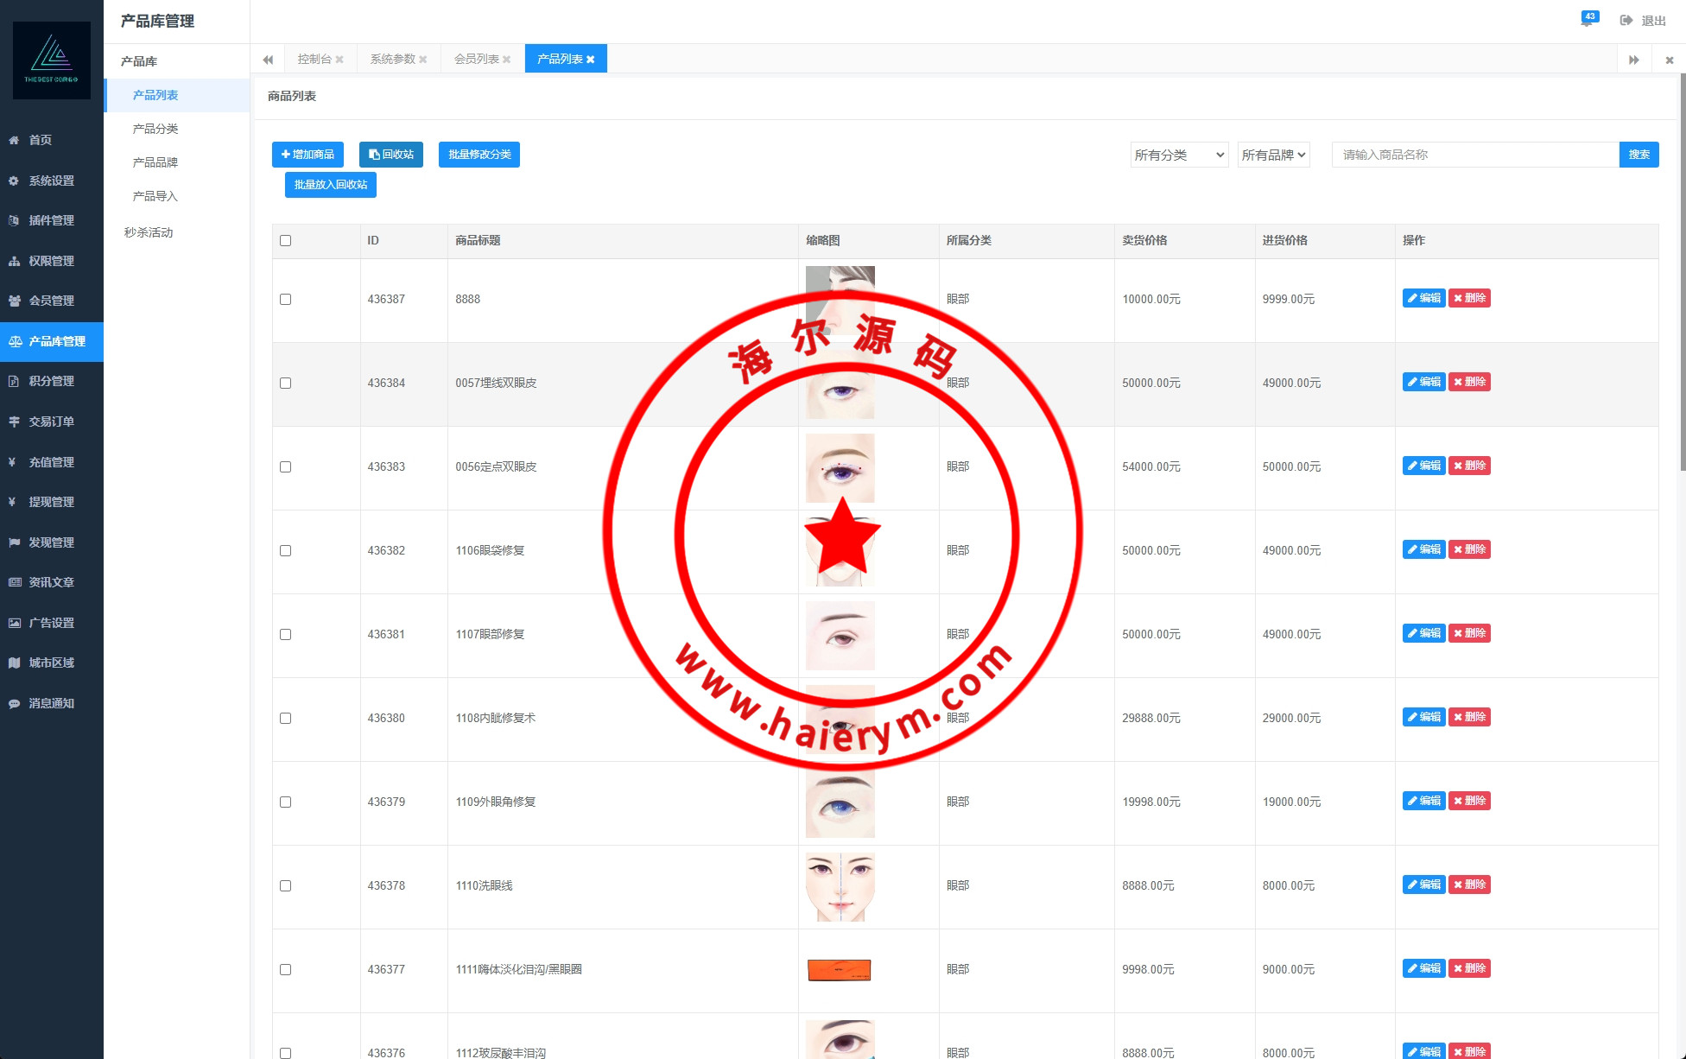1686x1059 pixels.
Task: Click the 产品库管理 scale icon
Action: tap(15, 341)
